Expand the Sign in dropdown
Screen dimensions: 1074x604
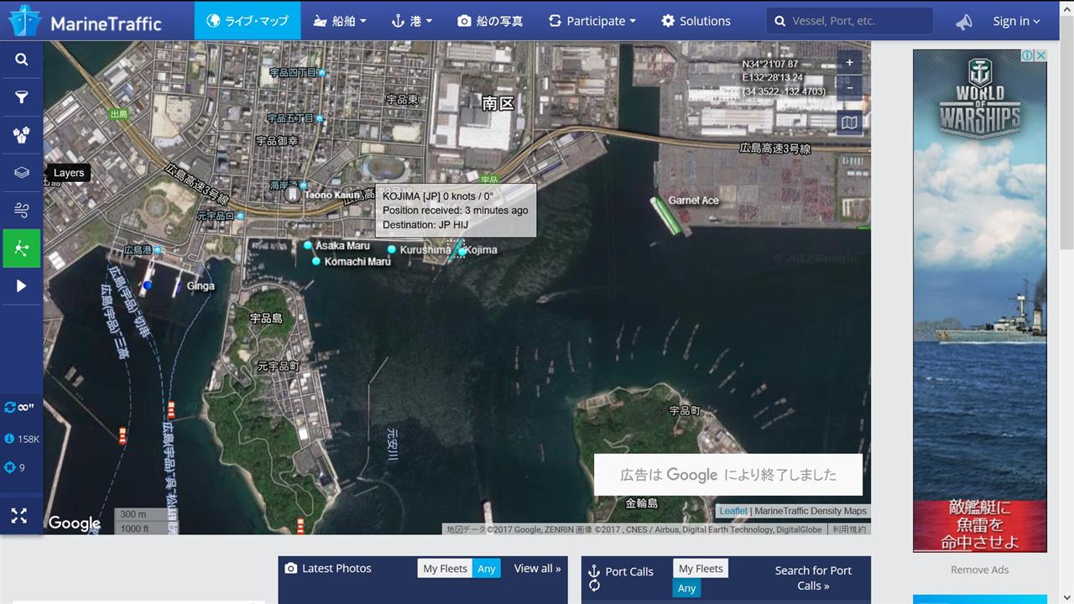1016,21
